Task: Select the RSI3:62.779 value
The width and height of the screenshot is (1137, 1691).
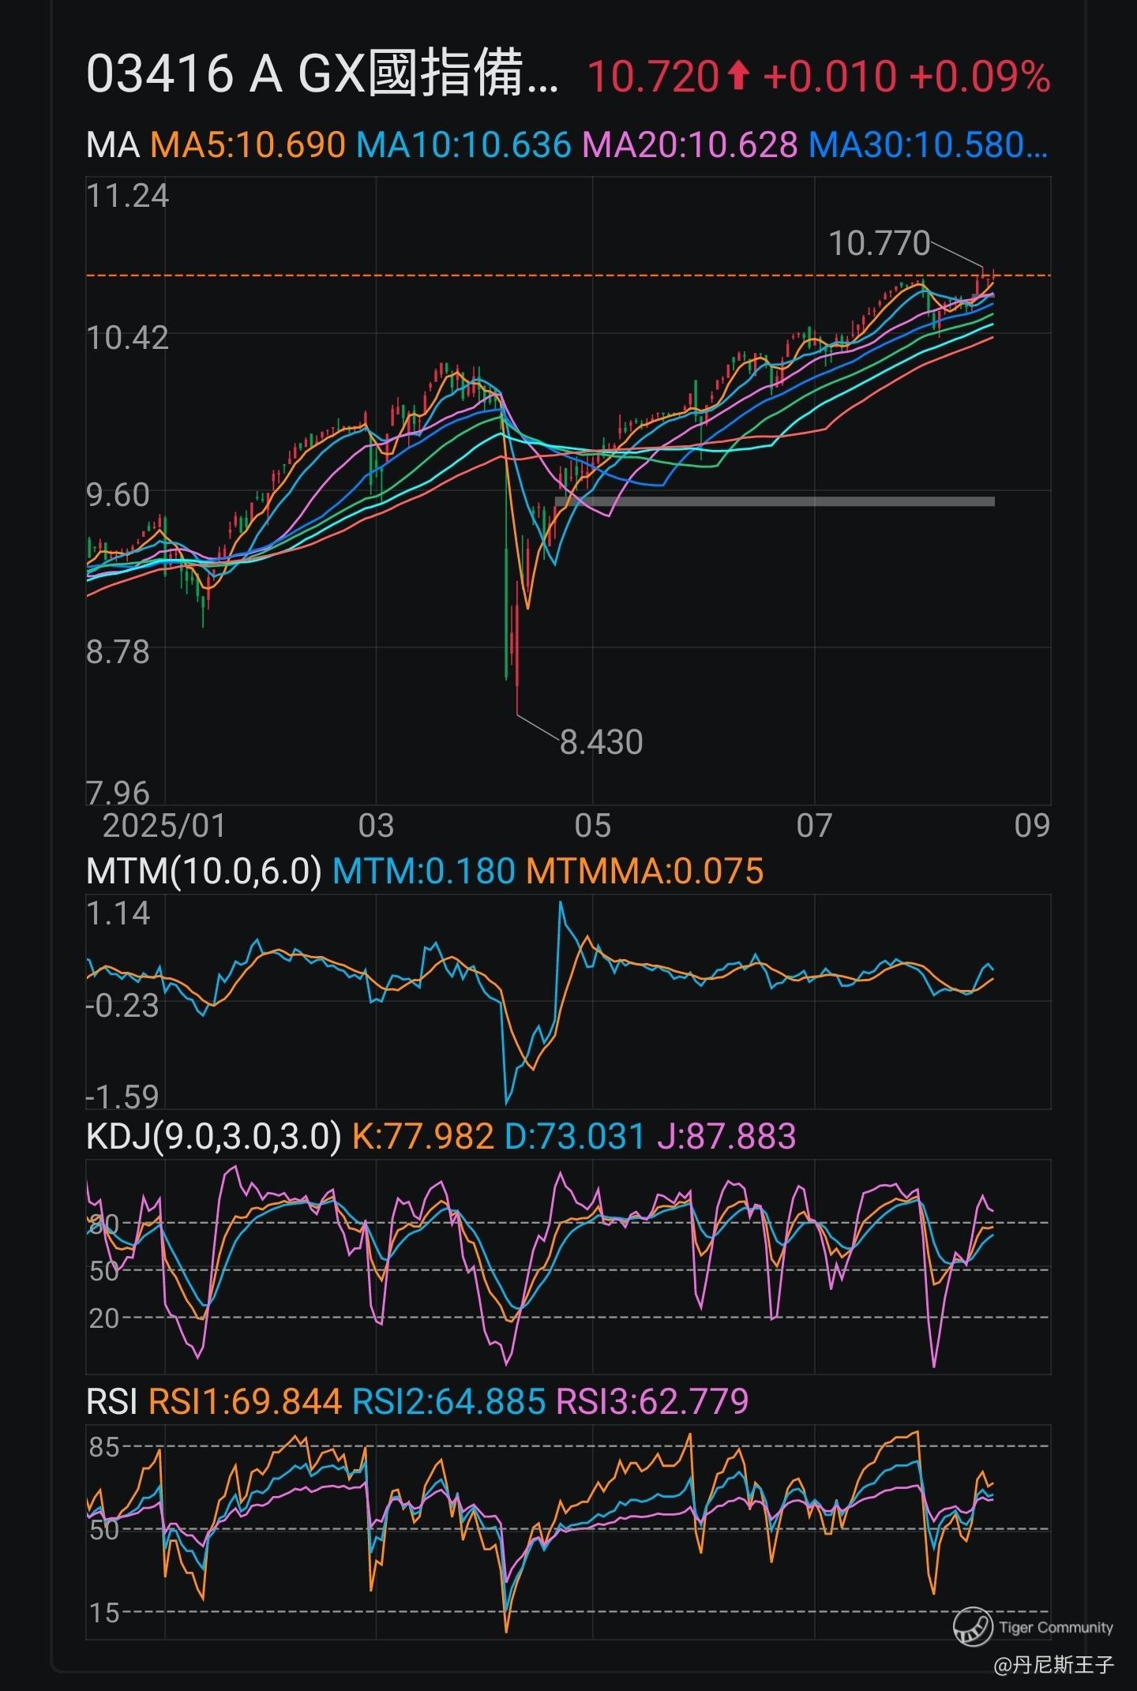Action: click(652, 1401)
